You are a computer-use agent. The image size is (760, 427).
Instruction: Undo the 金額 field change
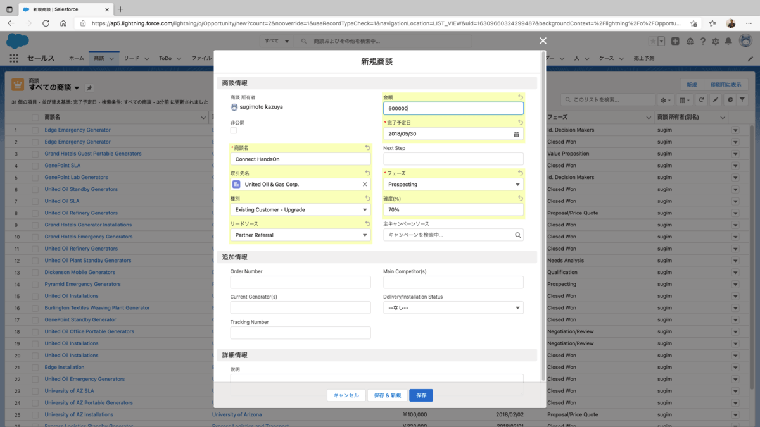coord(521,97)
